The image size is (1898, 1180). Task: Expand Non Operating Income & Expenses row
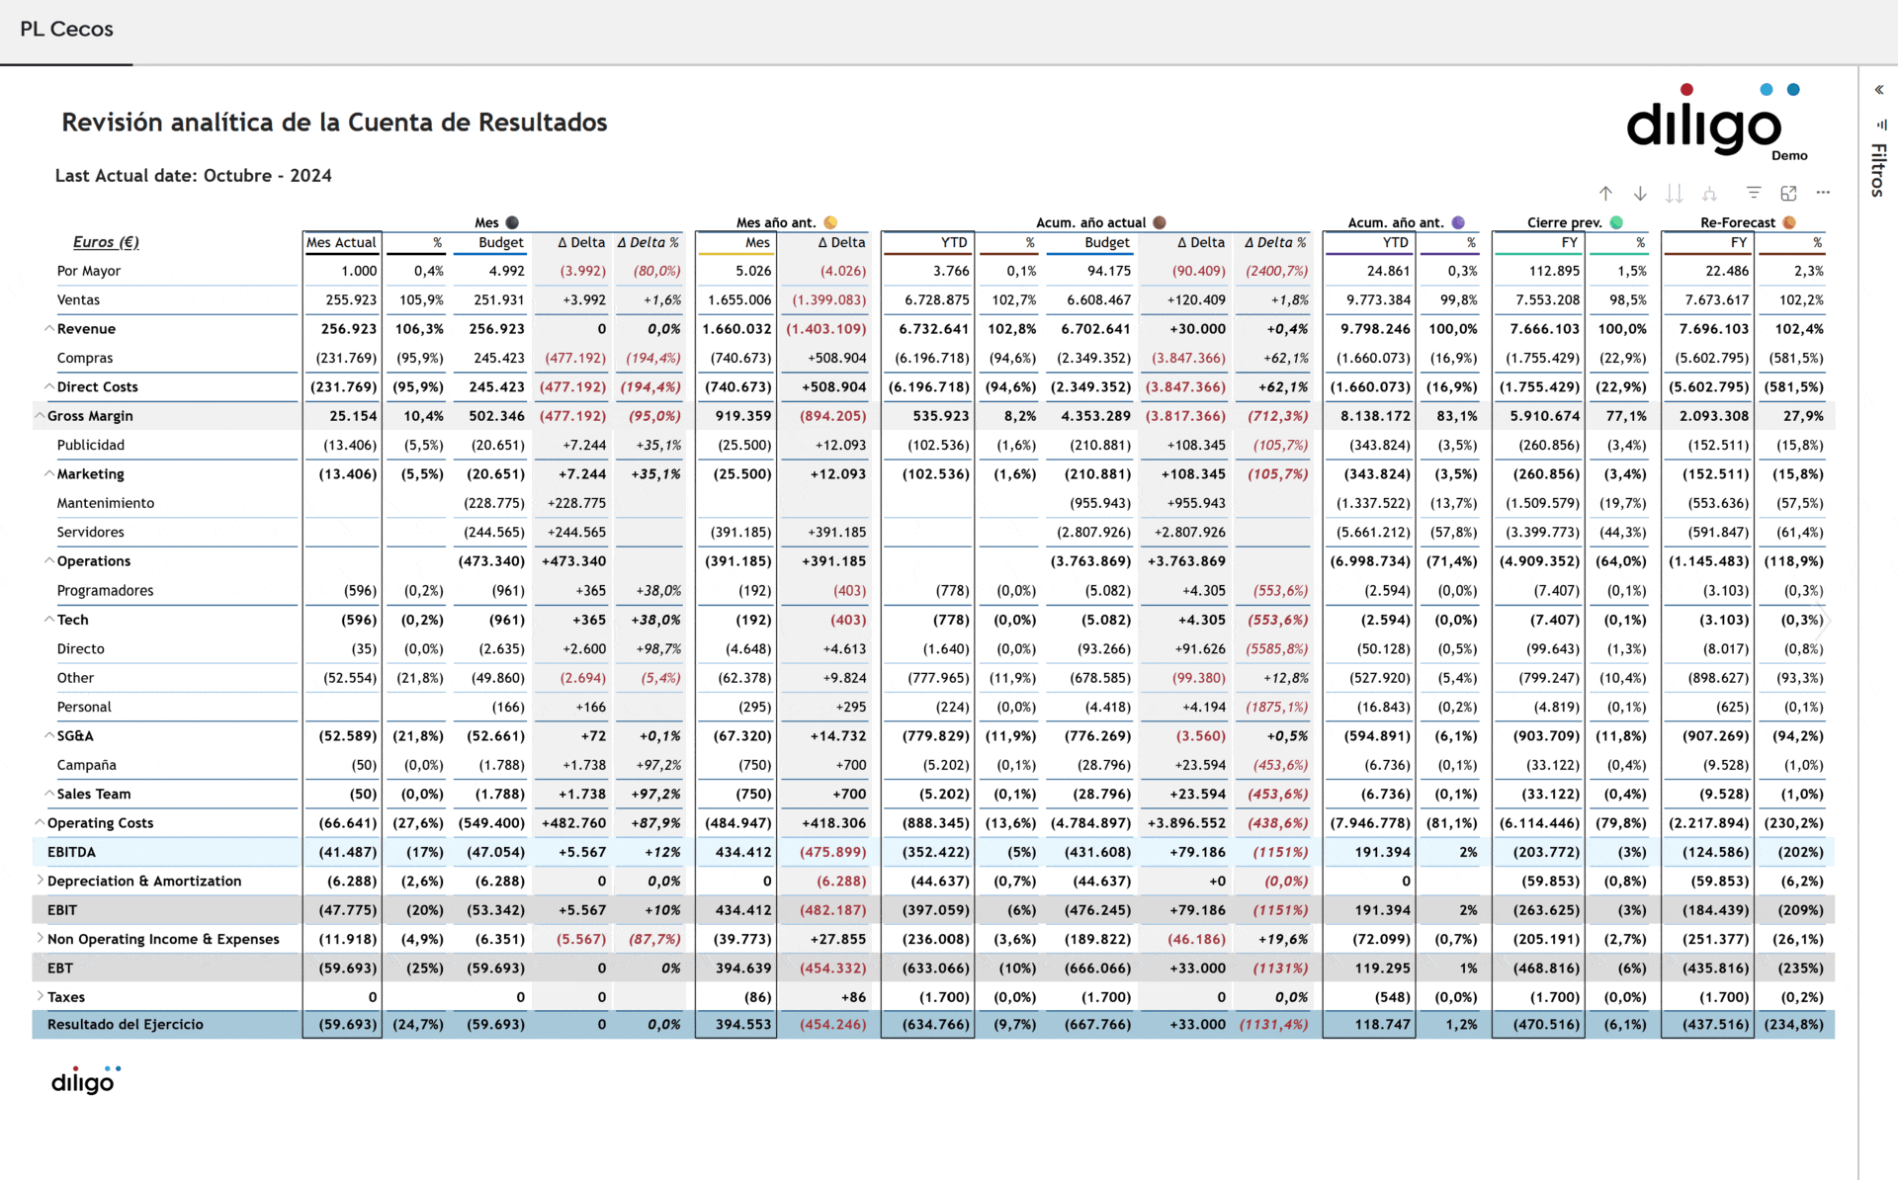40,938
